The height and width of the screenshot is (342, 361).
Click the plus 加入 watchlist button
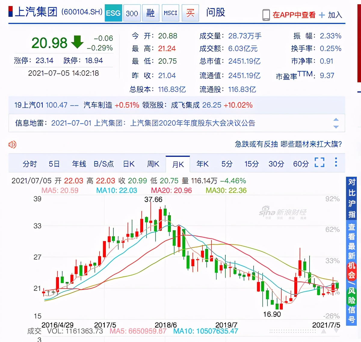point(330,15)
